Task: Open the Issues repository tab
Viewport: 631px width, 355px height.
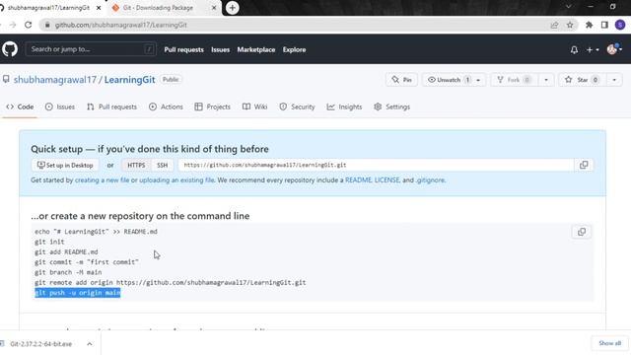Action: point(60,106)
